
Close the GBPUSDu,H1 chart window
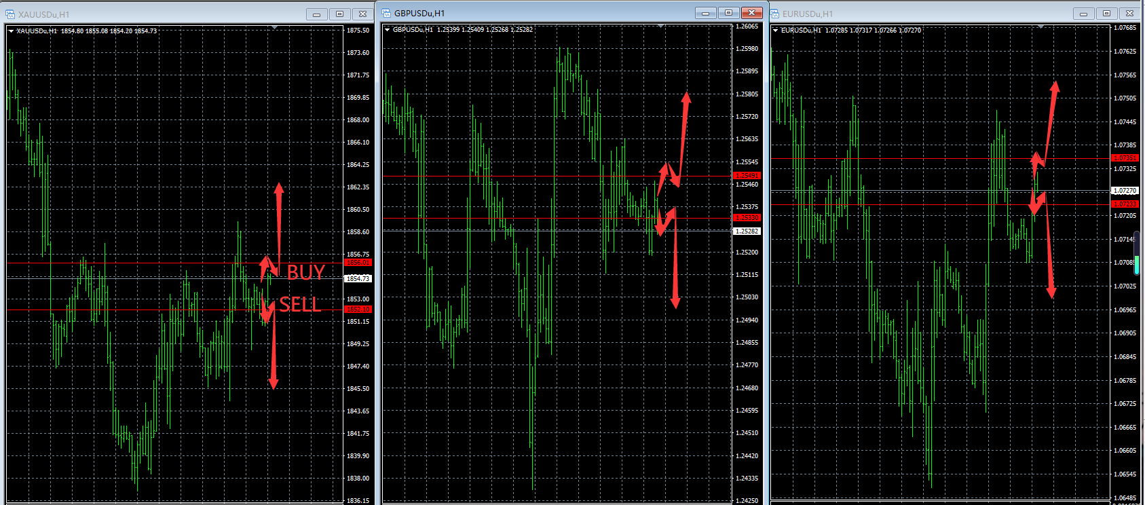(x=751, y=13)
